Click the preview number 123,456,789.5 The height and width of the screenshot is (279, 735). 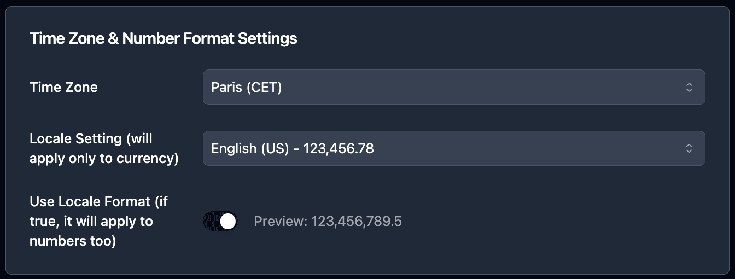[357, 222]
